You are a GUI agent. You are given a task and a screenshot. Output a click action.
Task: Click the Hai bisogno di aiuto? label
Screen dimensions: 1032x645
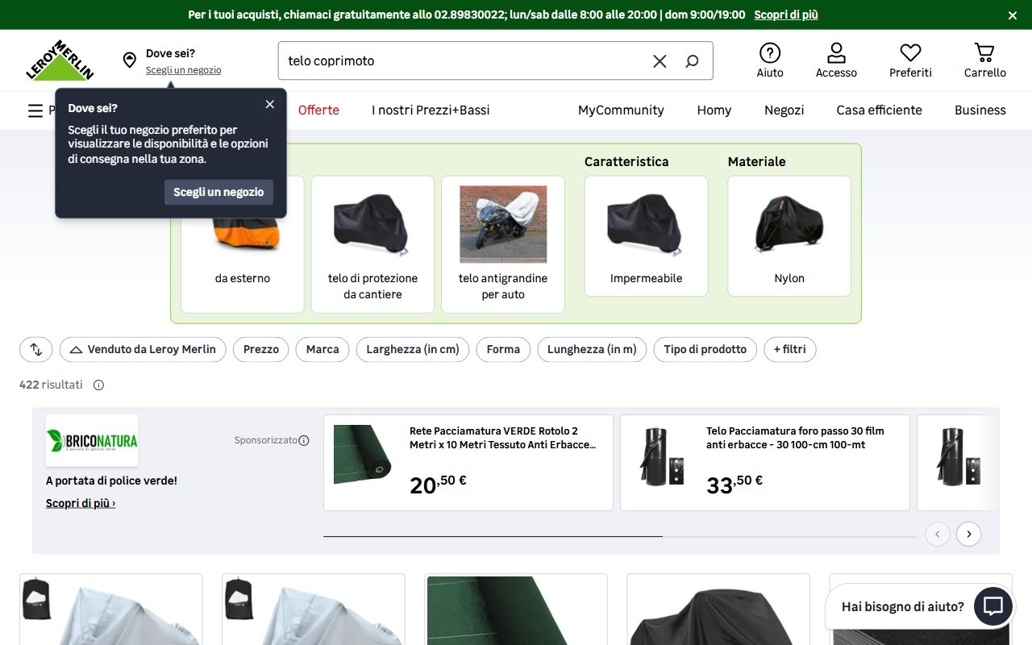(x=903, y=606)
